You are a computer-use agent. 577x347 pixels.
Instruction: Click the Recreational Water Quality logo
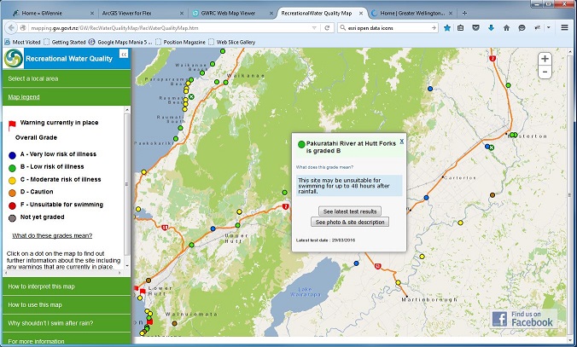point(14,59)
